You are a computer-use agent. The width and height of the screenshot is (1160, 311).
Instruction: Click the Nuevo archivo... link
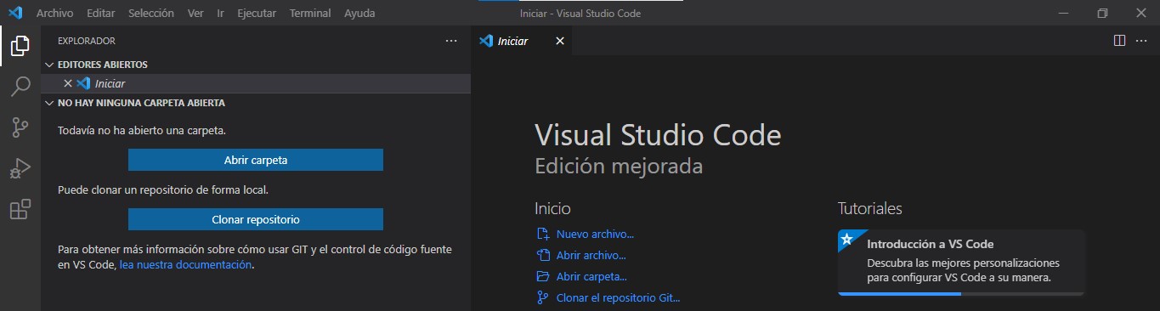pos(595,235)
